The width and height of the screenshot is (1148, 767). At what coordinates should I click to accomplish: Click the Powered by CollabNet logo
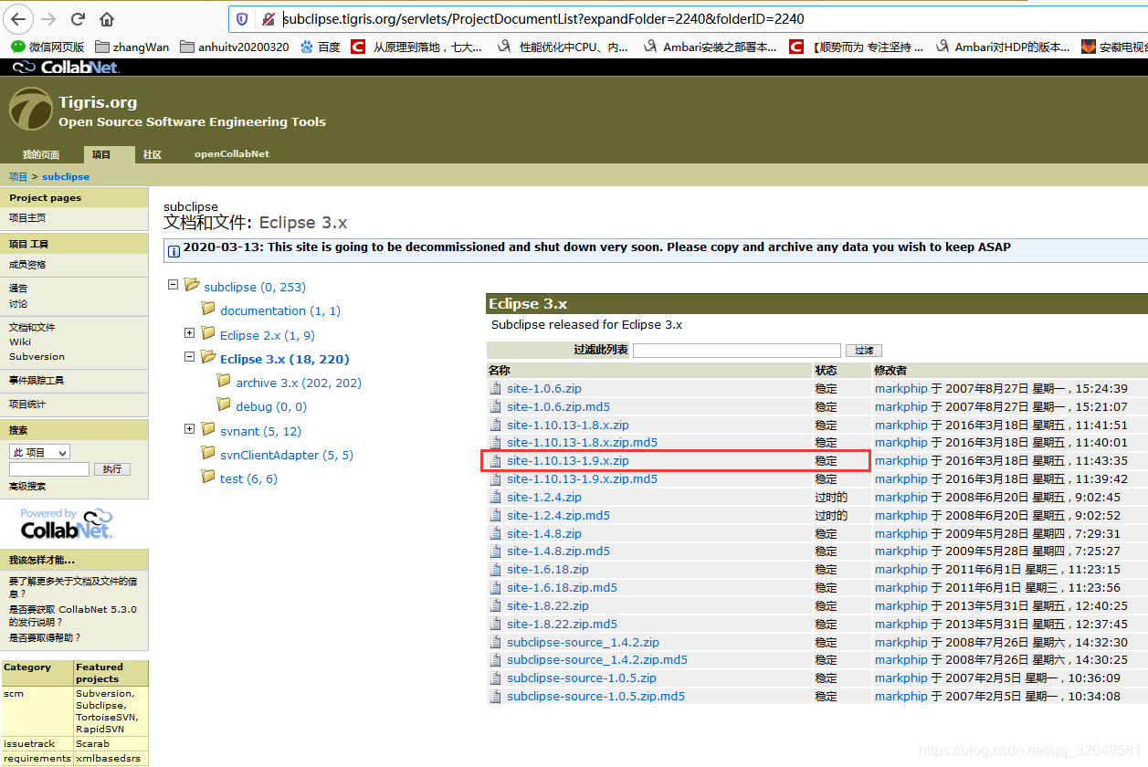(x=66, y=523)
